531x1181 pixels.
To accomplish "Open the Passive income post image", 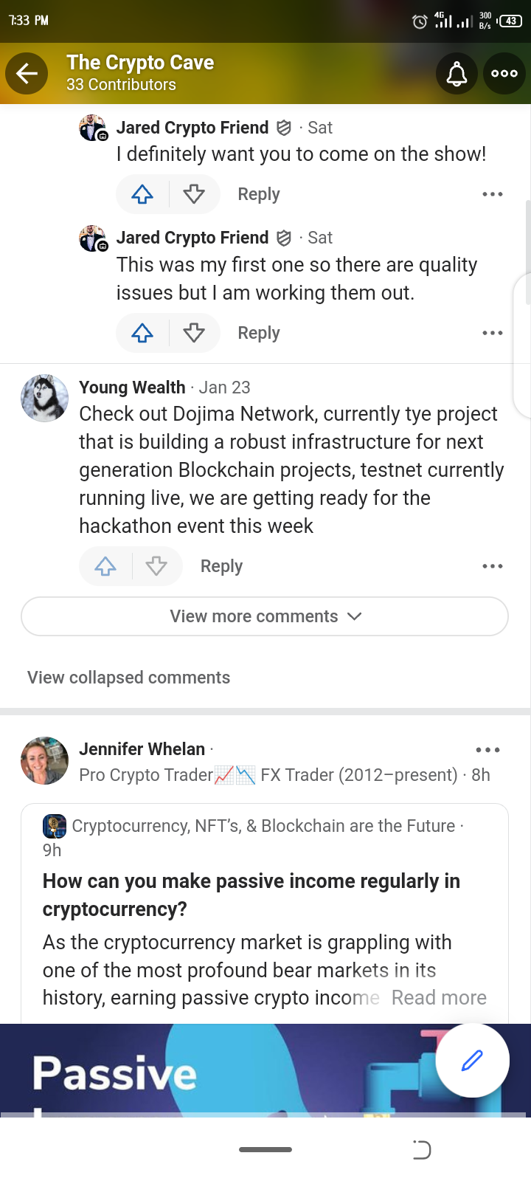I will coord(221,1070).
